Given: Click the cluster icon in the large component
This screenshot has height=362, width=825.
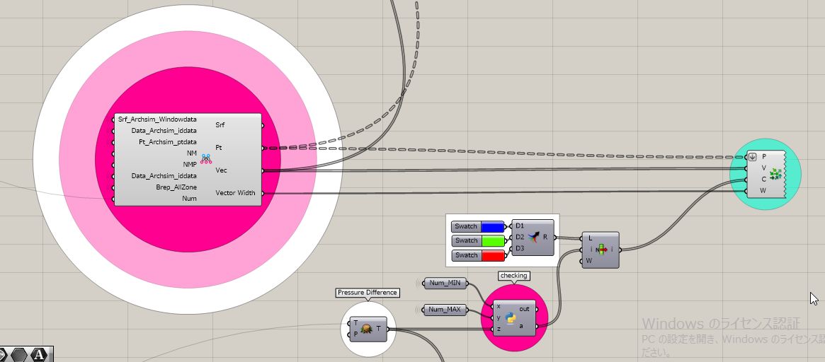Looking at the screenshot, I should (x=206, y=158).
